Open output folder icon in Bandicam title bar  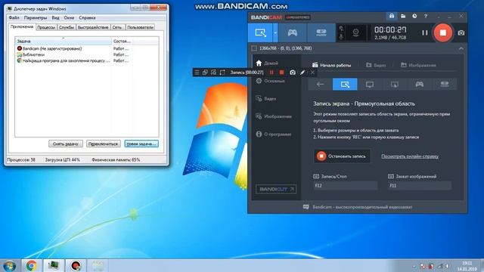[403, 16]
